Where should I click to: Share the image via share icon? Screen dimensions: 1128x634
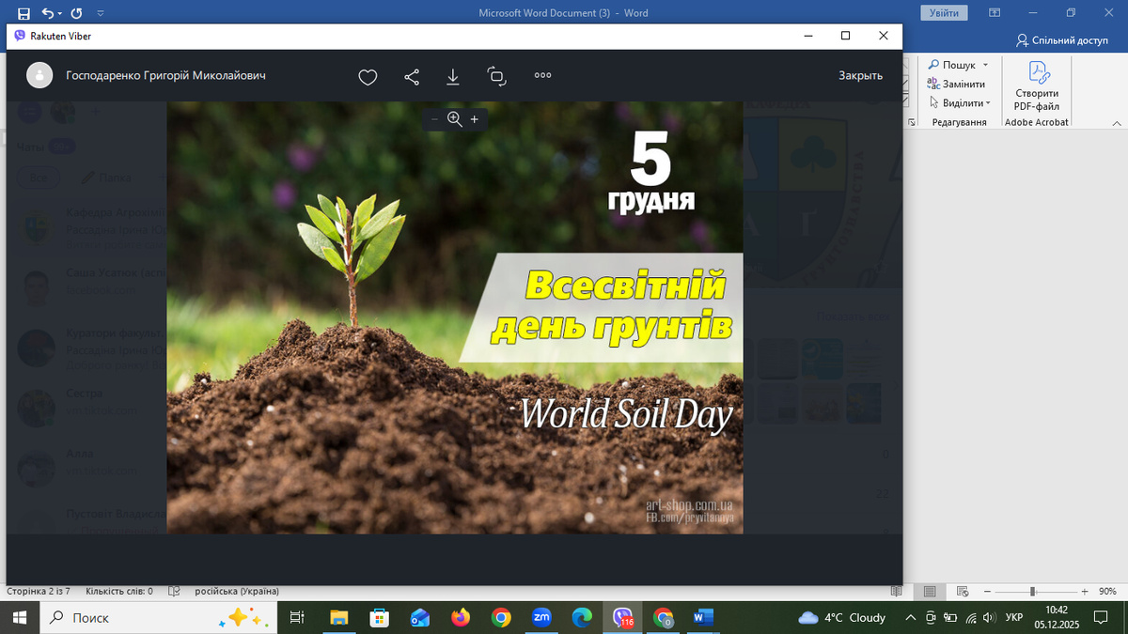pos(412,77)
